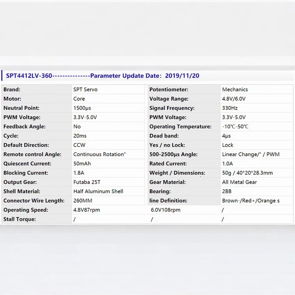Select the 'CCW' direction value
Screen dimensions: 295x295
tap(79, 145)
